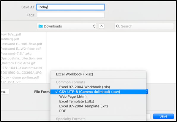Select file ending customs.xlsx
This screenshot has width=177, height=122.
coord(21,68)
